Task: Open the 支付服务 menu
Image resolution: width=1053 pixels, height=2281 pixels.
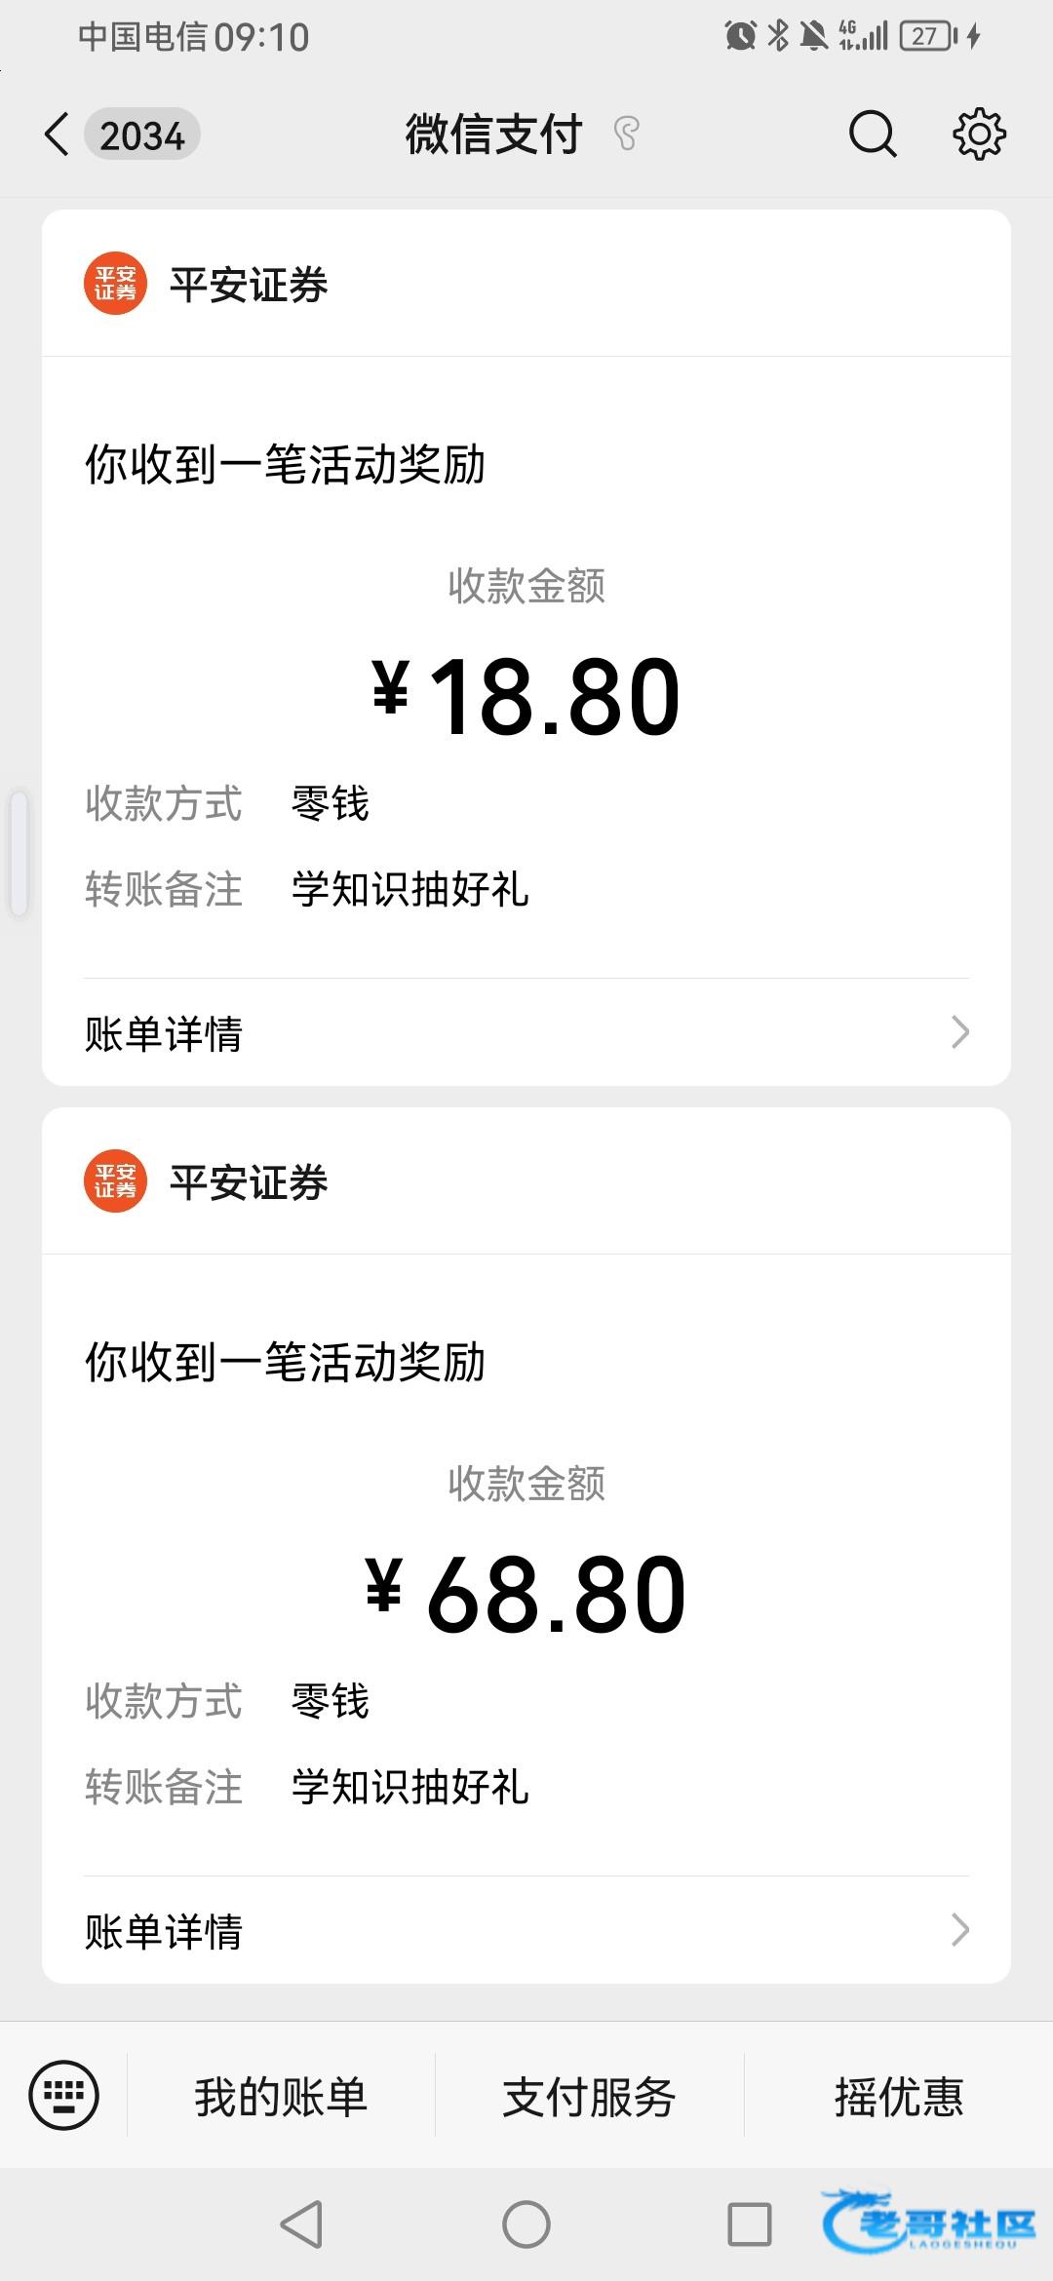Action: tap(589, 2097)
